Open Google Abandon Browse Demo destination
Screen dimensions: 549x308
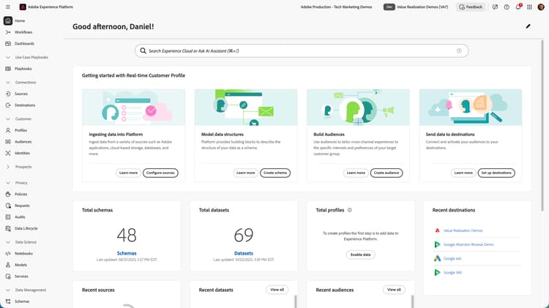(x=468, y=244)
